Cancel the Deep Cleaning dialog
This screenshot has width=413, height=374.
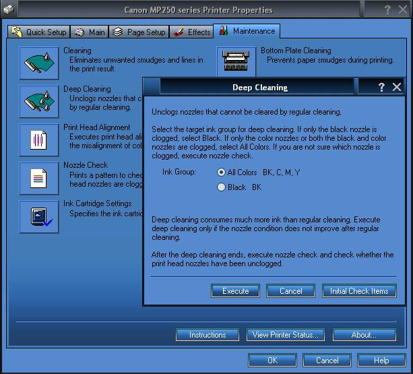291,290
